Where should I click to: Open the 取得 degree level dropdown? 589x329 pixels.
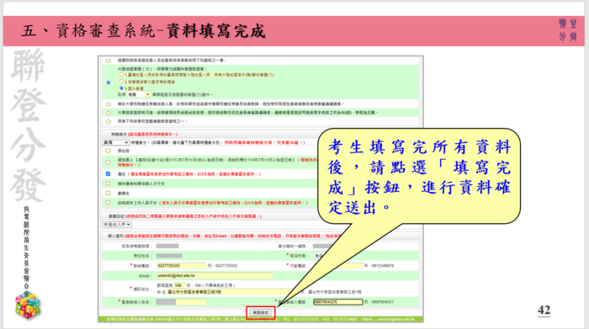coord(139,94)
